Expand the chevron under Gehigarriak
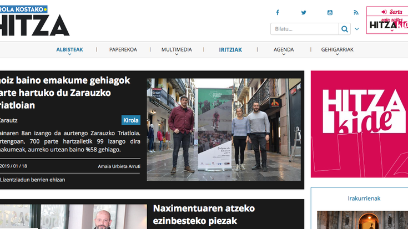This screenshot has height=229, width=408. pos(338,54)
